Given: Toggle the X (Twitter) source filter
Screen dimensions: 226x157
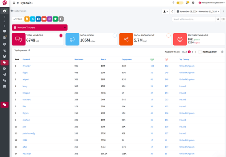Looking at the screenshot, I should tap(33, 19).
